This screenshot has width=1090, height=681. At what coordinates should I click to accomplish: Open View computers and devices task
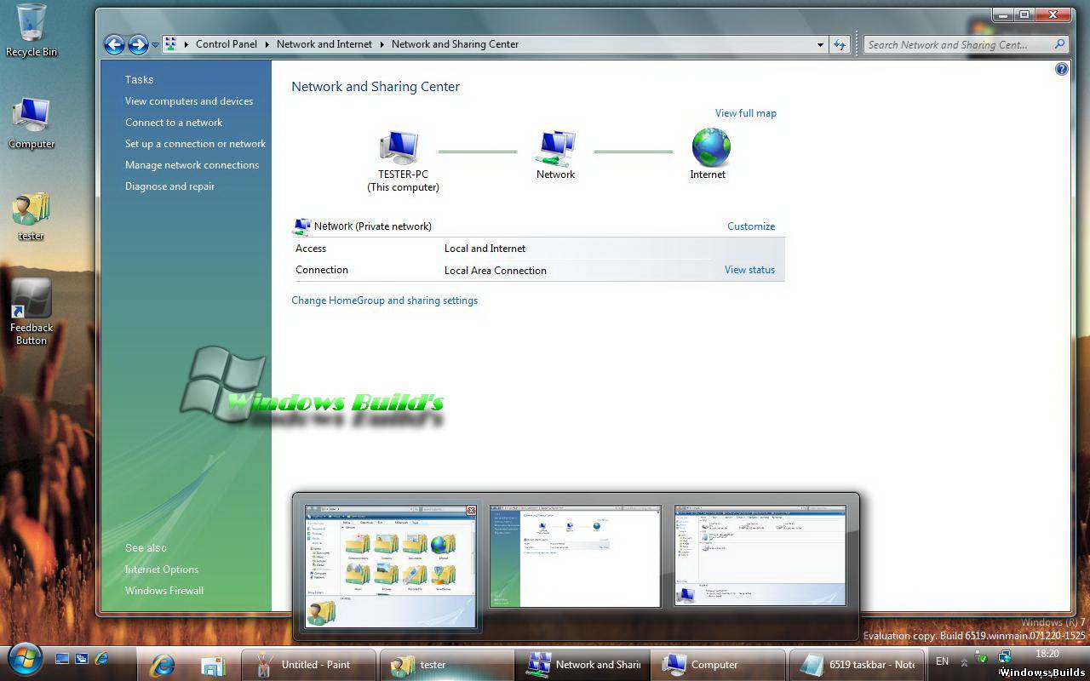pos(189,101)
